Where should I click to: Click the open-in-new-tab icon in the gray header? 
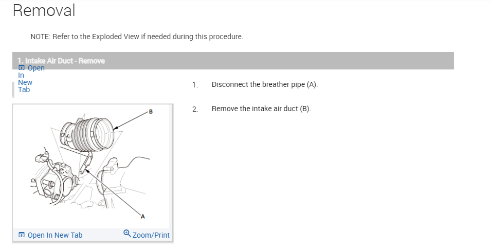[21, 68]
